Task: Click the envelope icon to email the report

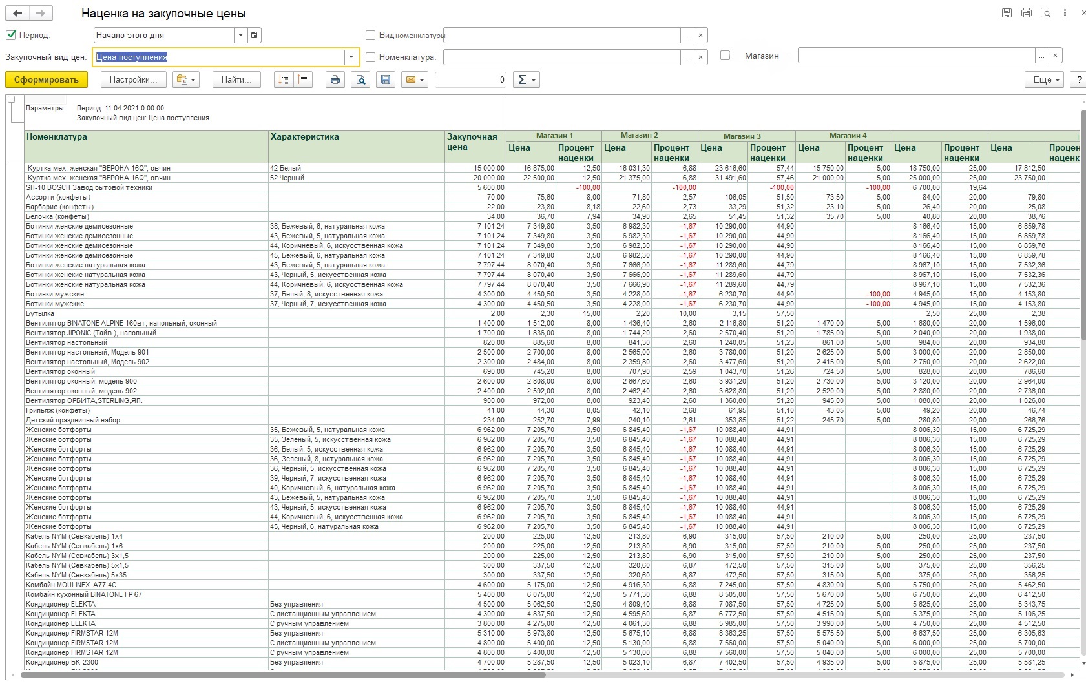Action: (x=410, y=80)
